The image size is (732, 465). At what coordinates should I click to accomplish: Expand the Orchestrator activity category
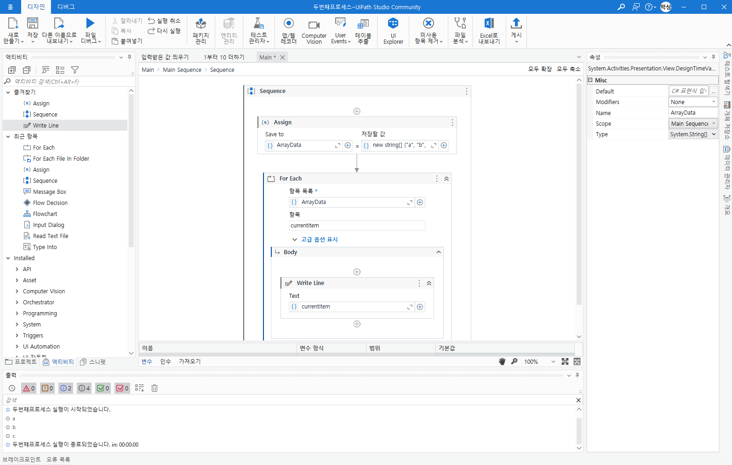point(17,302)
